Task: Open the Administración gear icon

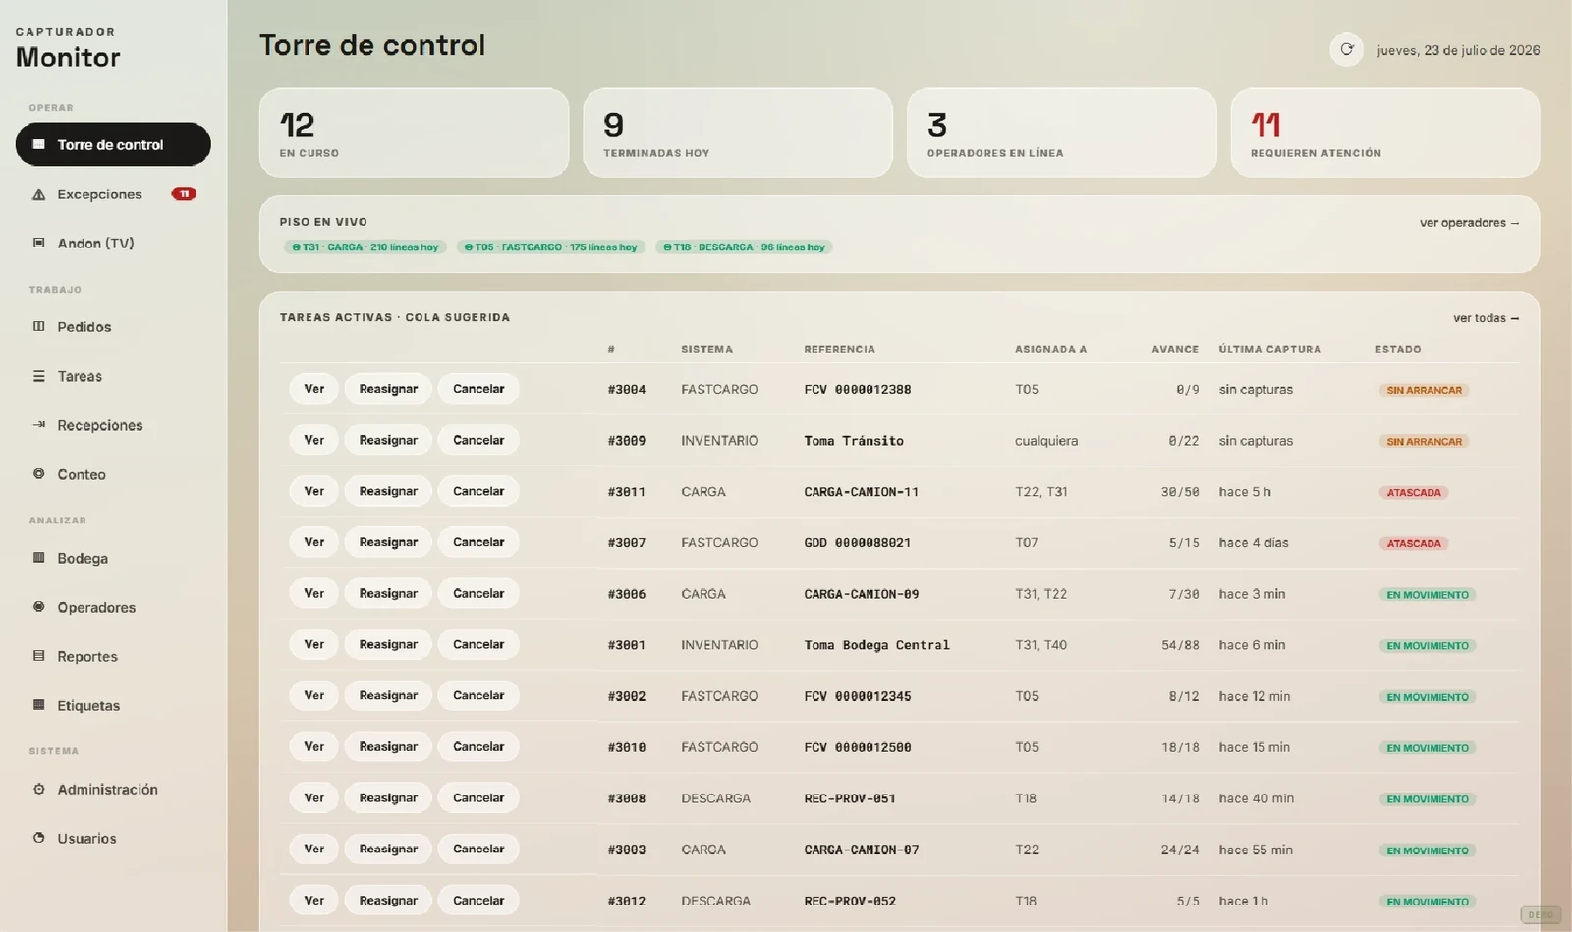Action: pos(39,789)
